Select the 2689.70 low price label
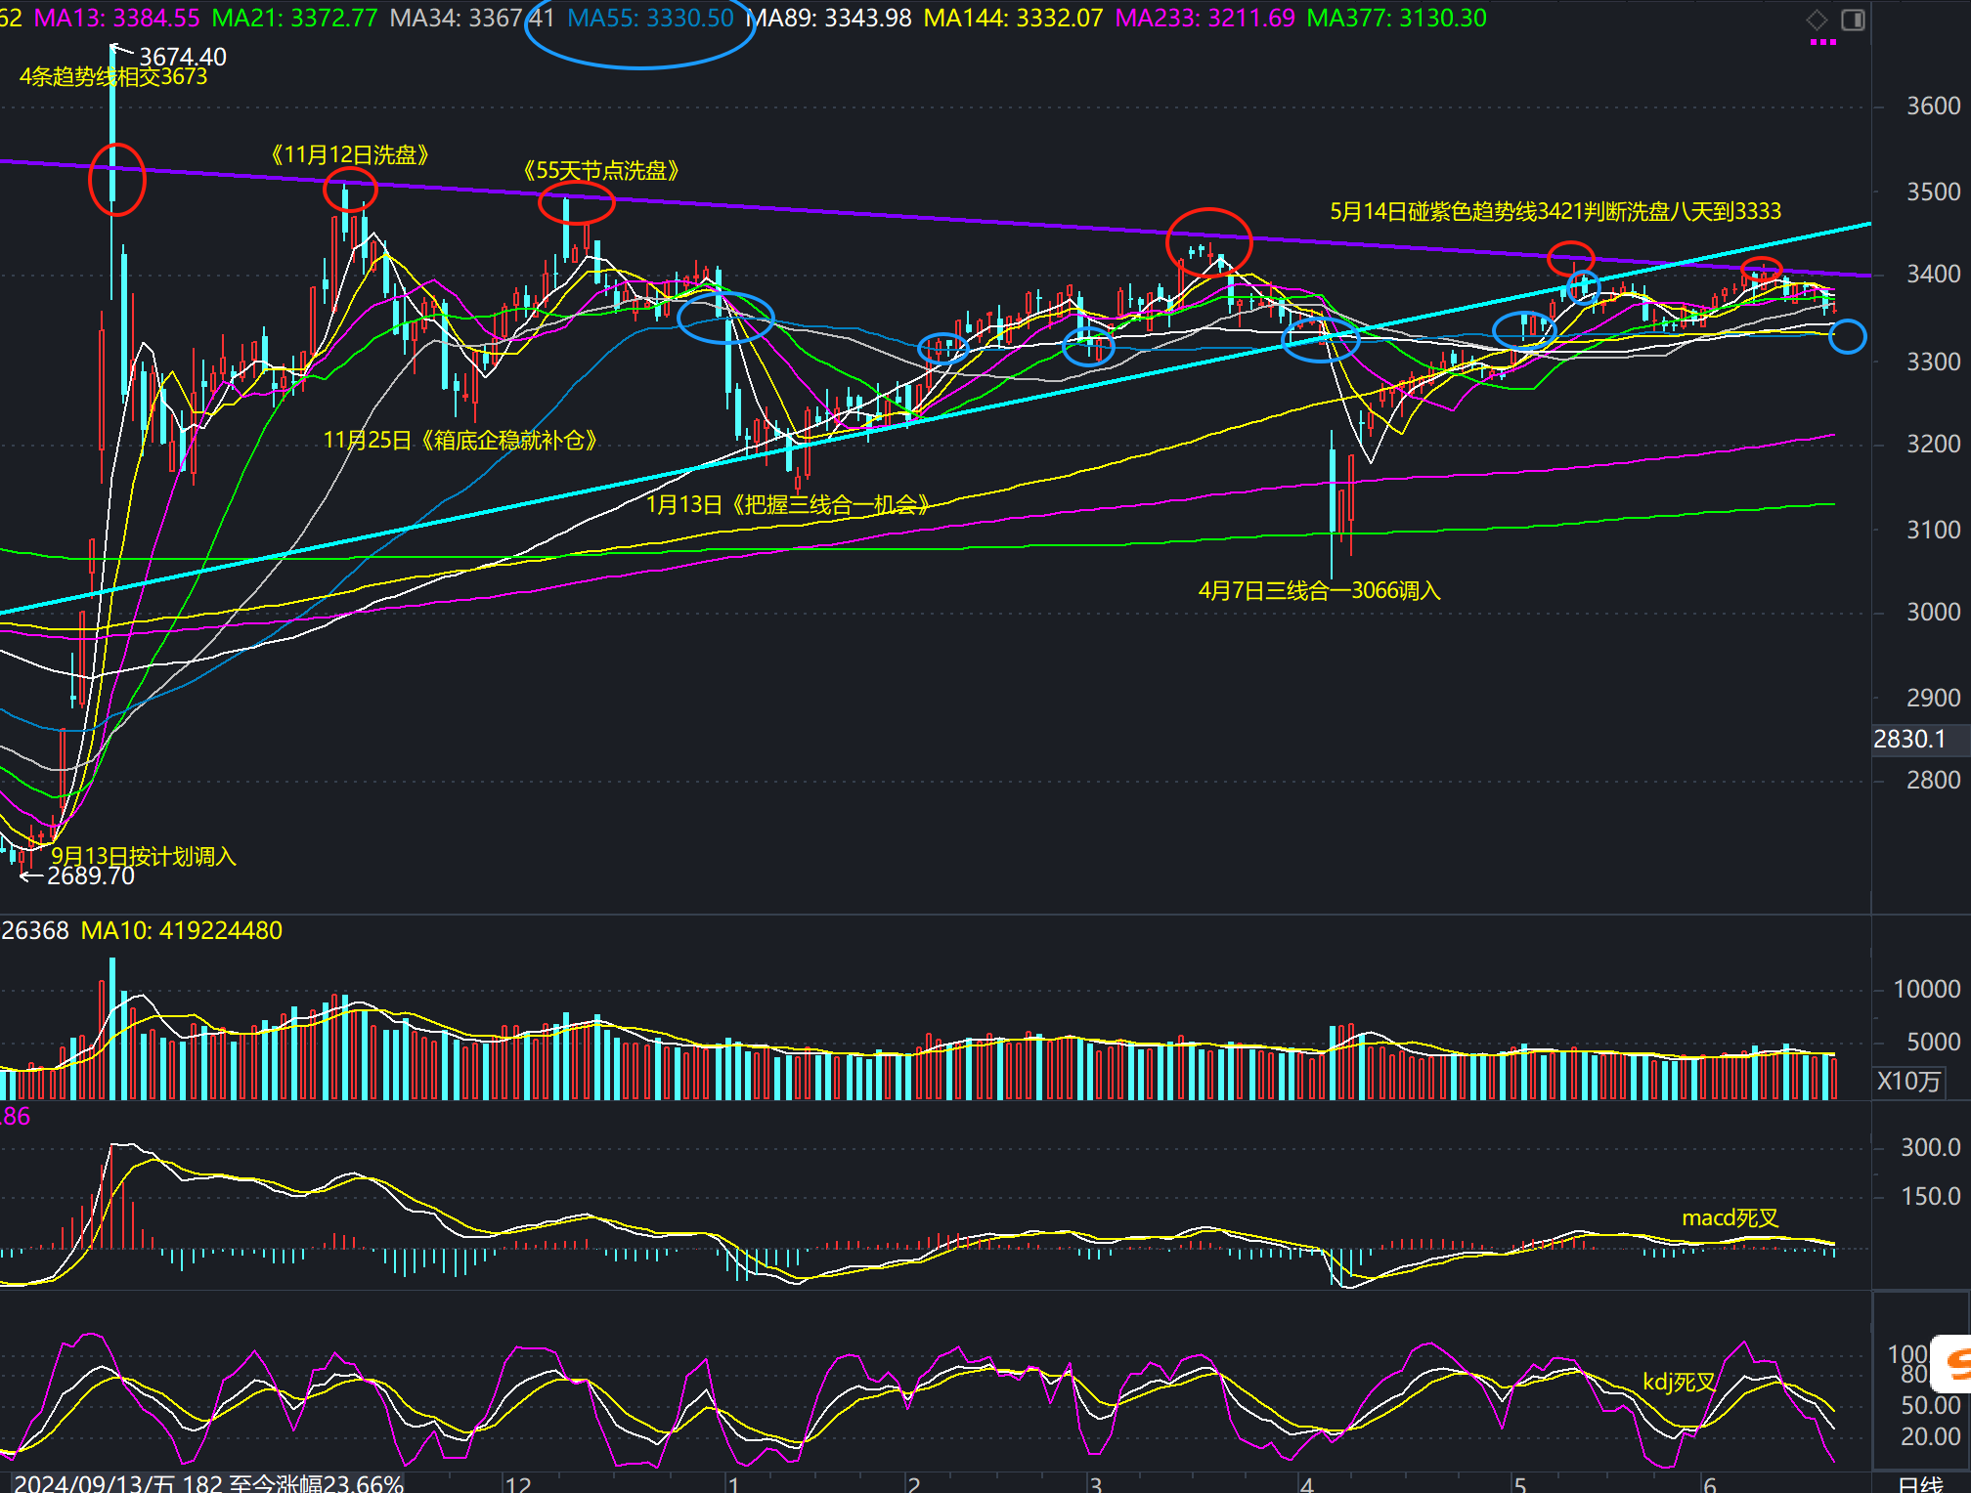The image size is (1971, 1493). (91, 875)
